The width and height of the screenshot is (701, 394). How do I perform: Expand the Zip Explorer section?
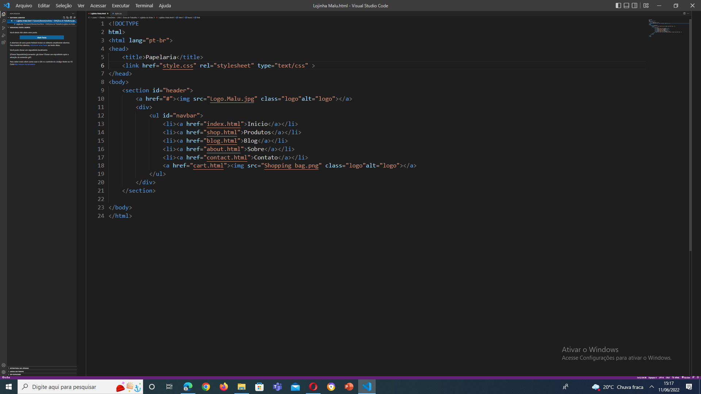tap(41, 374)
